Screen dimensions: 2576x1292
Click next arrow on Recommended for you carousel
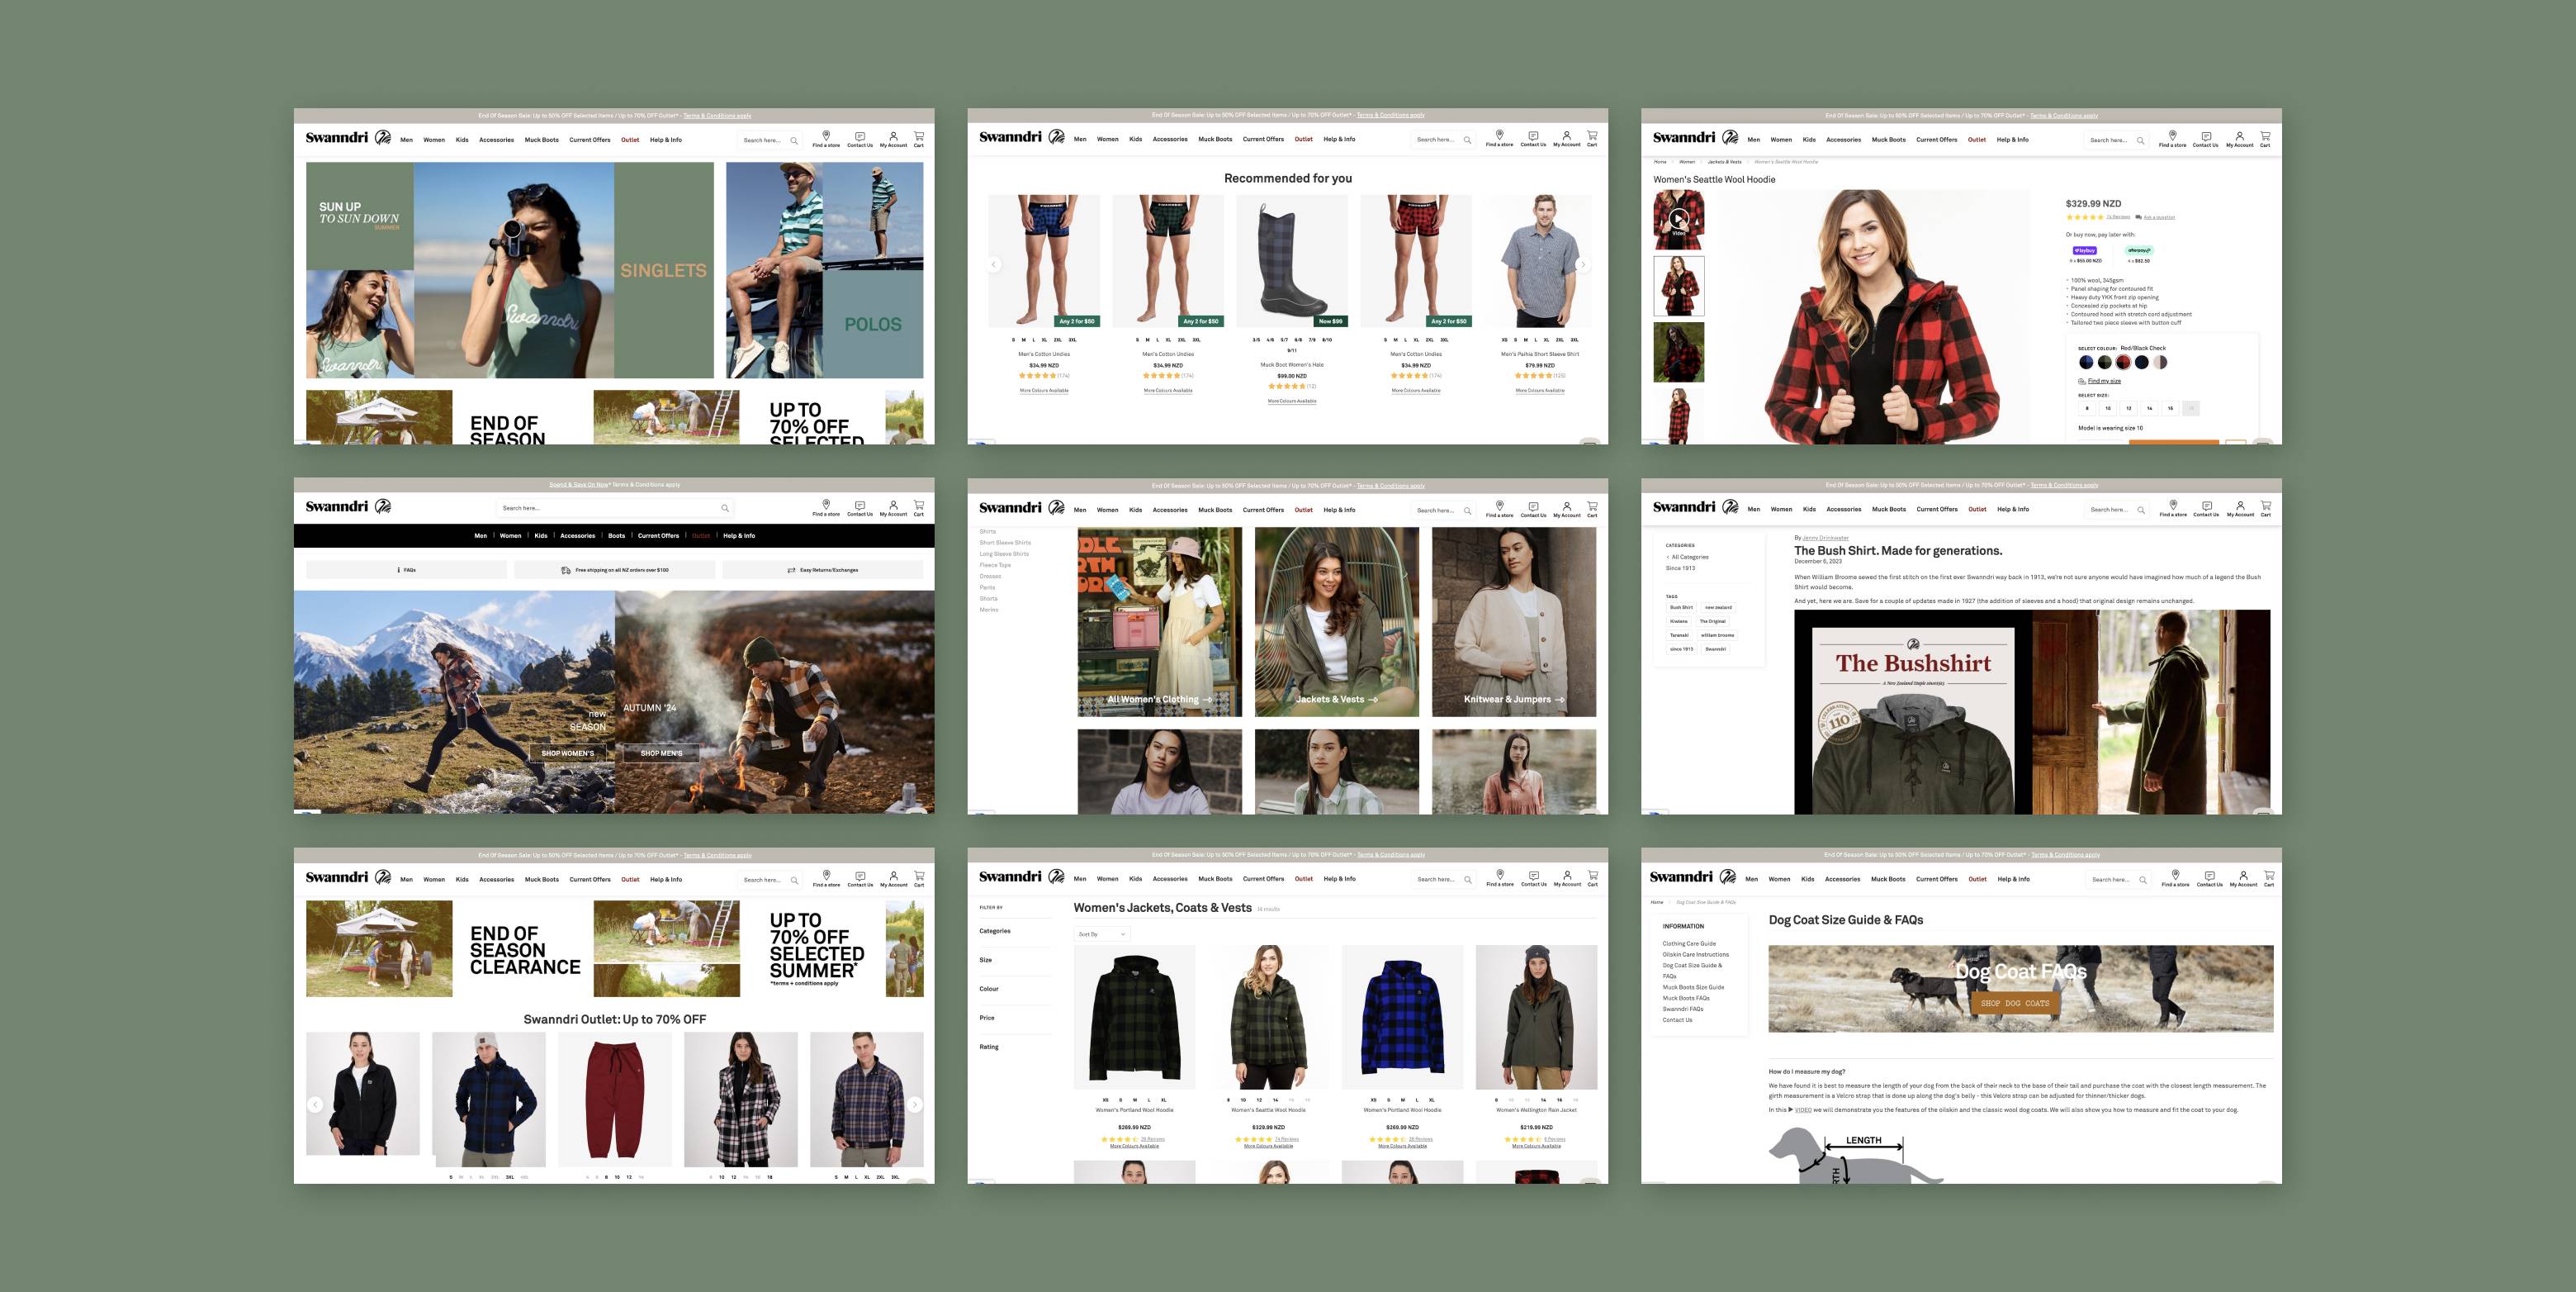(x=1582, y=265)
